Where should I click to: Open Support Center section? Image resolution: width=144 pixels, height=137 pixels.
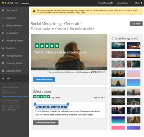(x=14, y=71)
